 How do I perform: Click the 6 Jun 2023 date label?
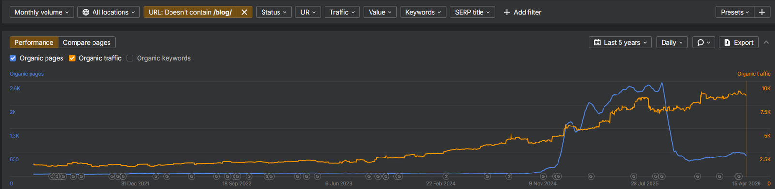click(339, 184)
